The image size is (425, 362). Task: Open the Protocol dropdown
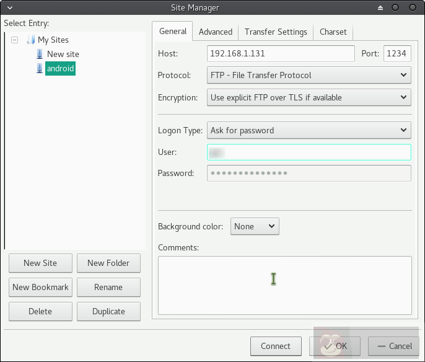point(309,75)
